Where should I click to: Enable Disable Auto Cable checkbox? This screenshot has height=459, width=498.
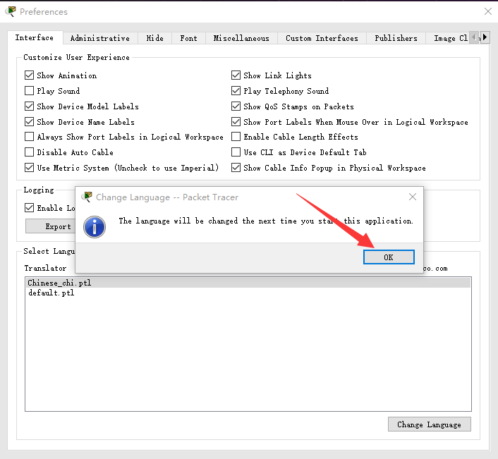coord(29,152)
